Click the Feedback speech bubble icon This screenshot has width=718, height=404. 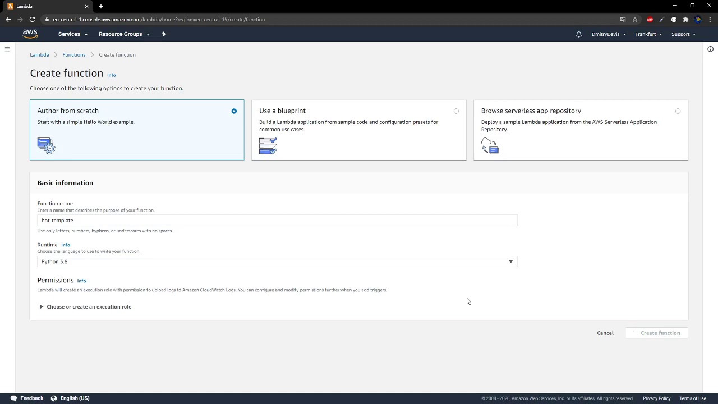pyautogui.click(x=13, y=398)
